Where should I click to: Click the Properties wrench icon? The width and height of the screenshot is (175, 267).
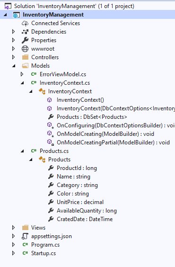tap(25, 40)
